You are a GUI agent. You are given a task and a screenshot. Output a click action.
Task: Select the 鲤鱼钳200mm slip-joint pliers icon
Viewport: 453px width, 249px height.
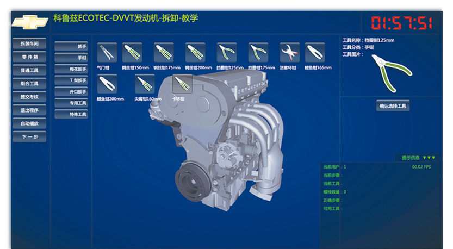(x=107, y=84)
